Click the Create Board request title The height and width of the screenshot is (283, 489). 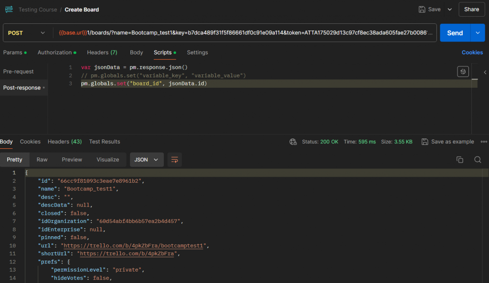pyautogui.click(x=82, y=10)
